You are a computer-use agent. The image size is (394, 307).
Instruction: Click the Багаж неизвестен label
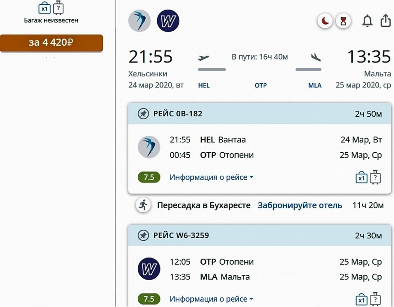(x=51, y=20)
